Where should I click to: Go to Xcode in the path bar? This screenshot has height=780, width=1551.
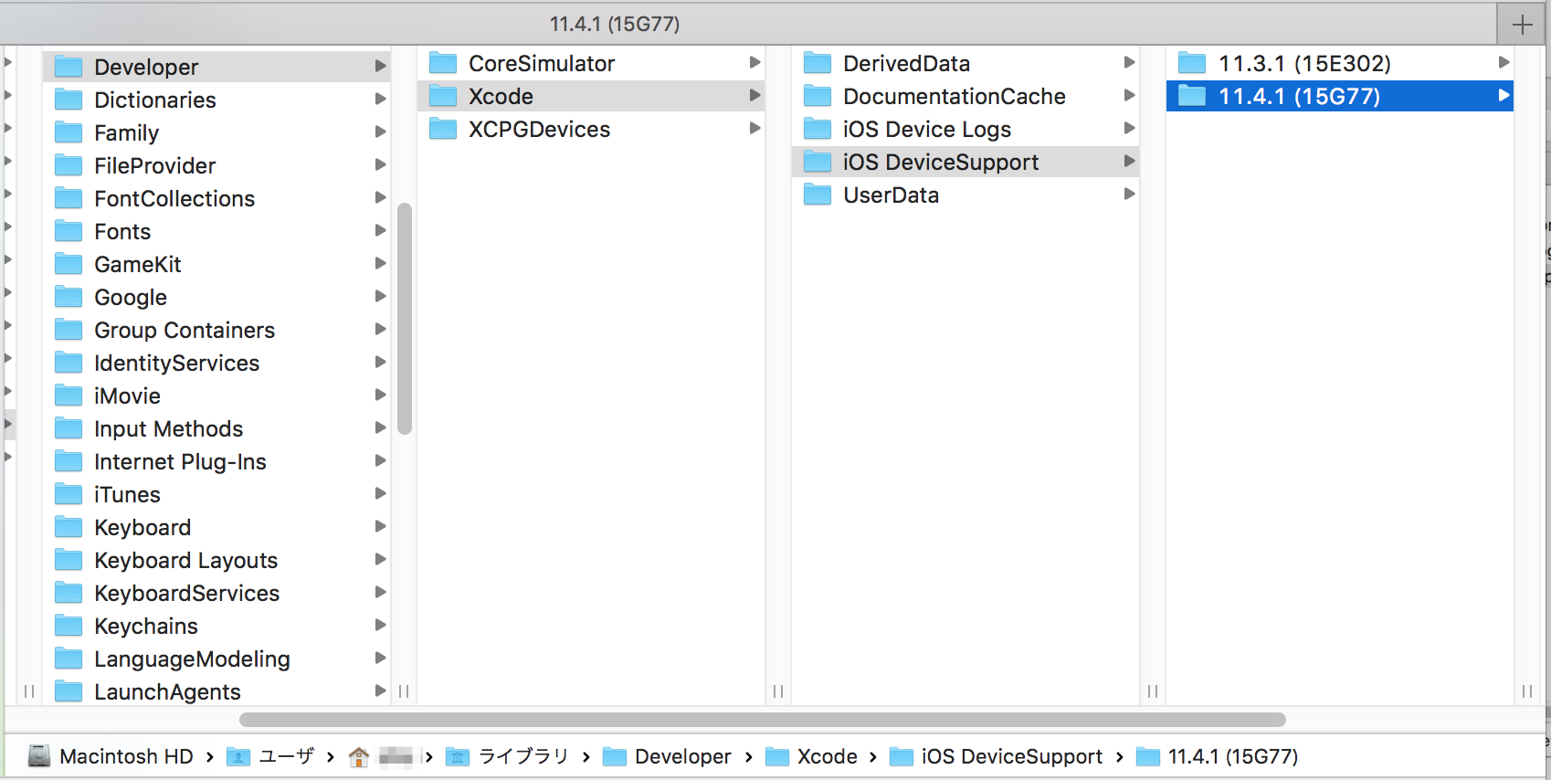click(828, 756)
